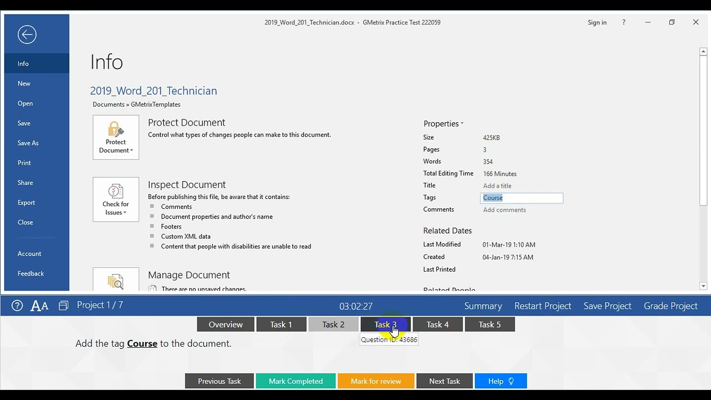
Task: Click the Word Help question mark in title bar
Action: click(624, 22)
